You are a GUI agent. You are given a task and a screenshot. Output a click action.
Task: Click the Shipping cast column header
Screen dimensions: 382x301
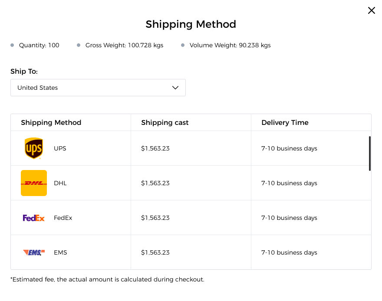165,122
